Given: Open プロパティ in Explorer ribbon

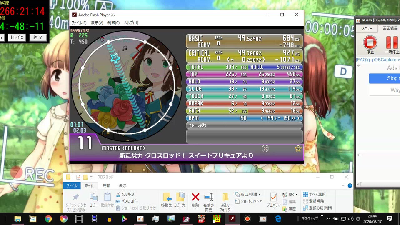Looking at the screenshot, I should 273,200.
